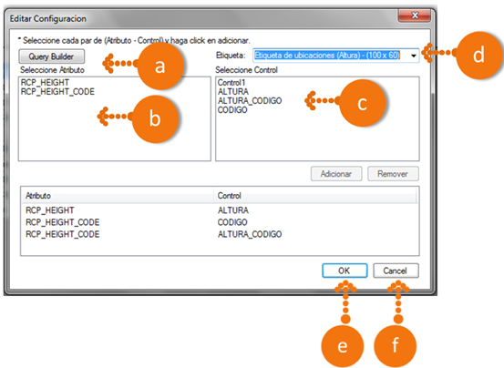
Task: Open the Query Builder
Action: point(52,56)
